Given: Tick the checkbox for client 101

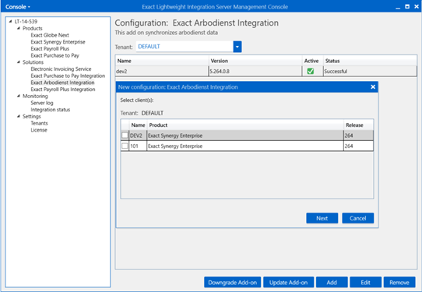Looking at the screenshot, I should pyautogui.click(x=125, y=146).
